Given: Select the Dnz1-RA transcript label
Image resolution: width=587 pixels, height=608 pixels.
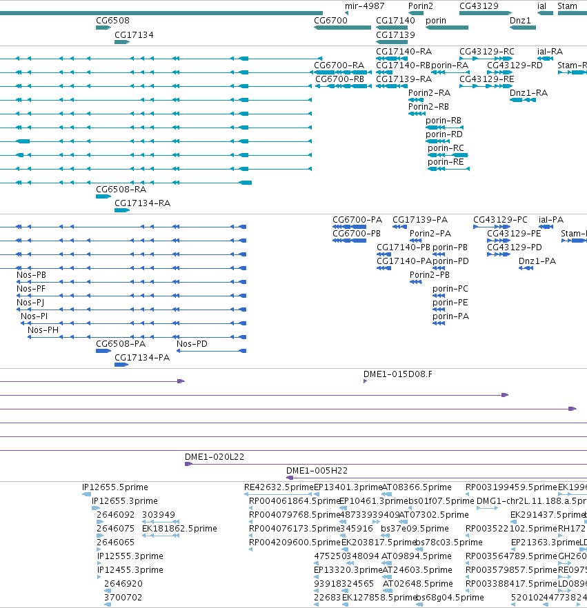Looking at the screenshot, I should pos(528,93).
